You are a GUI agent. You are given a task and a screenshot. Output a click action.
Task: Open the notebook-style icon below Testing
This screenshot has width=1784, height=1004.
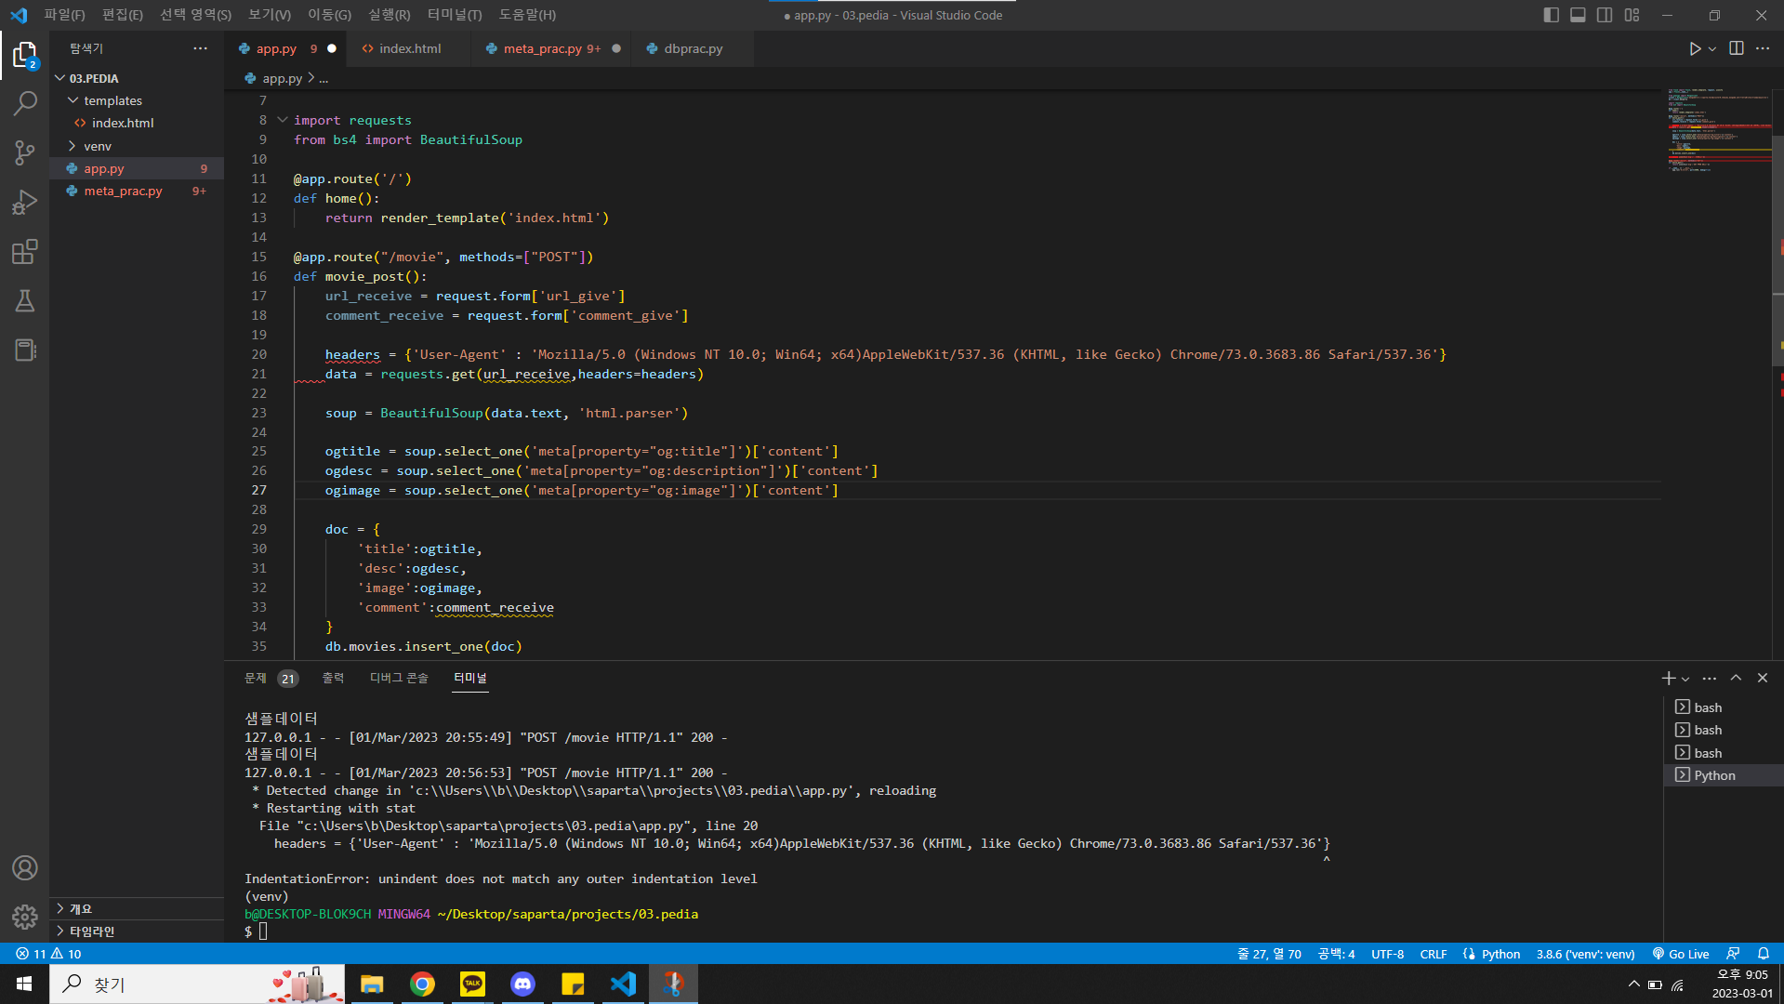click(x=25, y=350)
